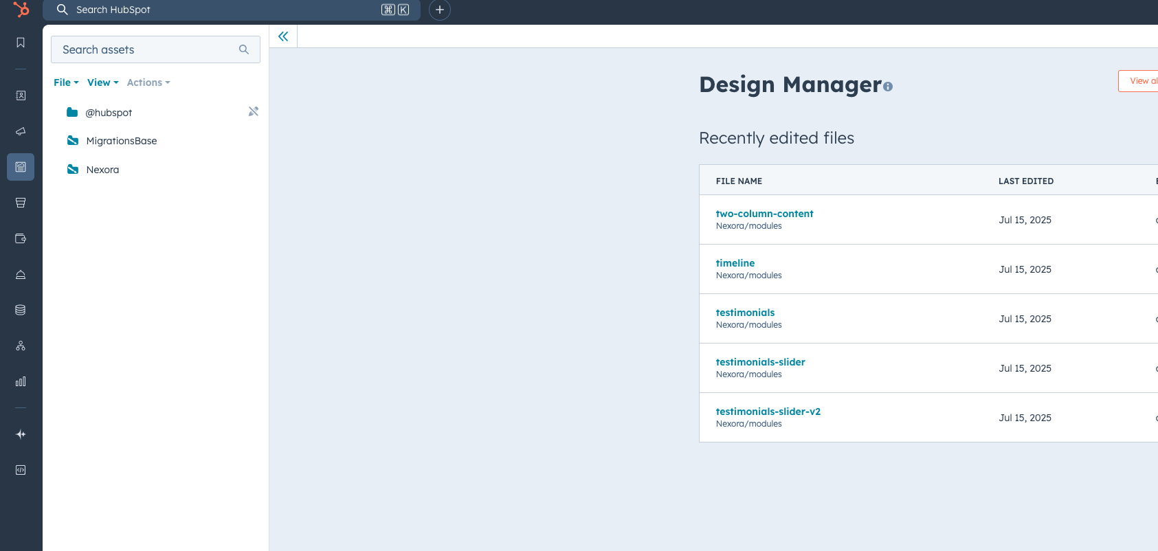1158x551 pixels.
Task: Click the Nexora folder icon
Action: [73, 169]
